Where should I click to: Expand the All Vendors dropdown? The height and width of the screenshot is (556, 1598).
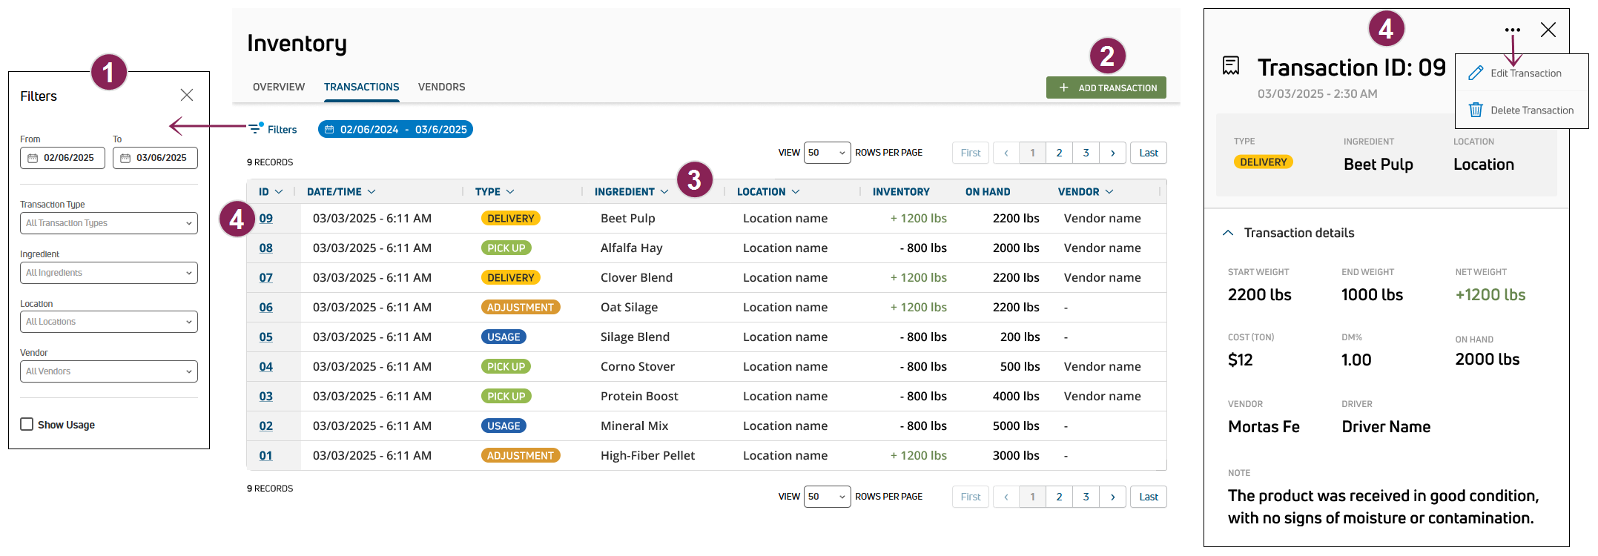tap(108, 371)
